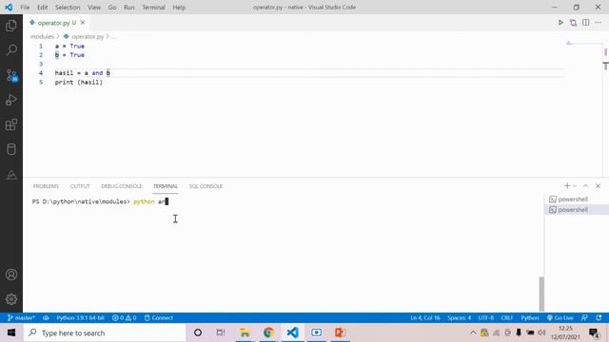Open Chrome from the taskbar
This screenshot has width=609, height=342.
tap(268, 332)
